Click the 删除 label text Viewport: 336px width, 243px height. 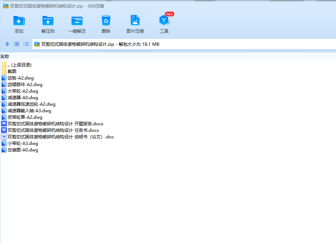click(106, 31)
